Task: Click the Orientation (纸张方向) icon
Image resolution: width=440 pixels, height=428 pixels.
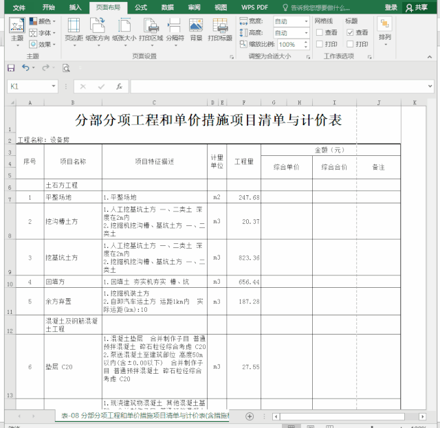Action: click(98, 25)
